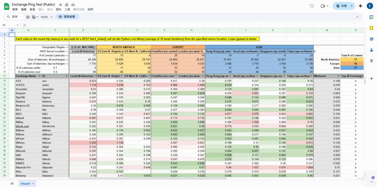The width and height of the screenshot is (377, 187).
Task: Select the EUROPE region header cell
Action: [x=178, y=47]
